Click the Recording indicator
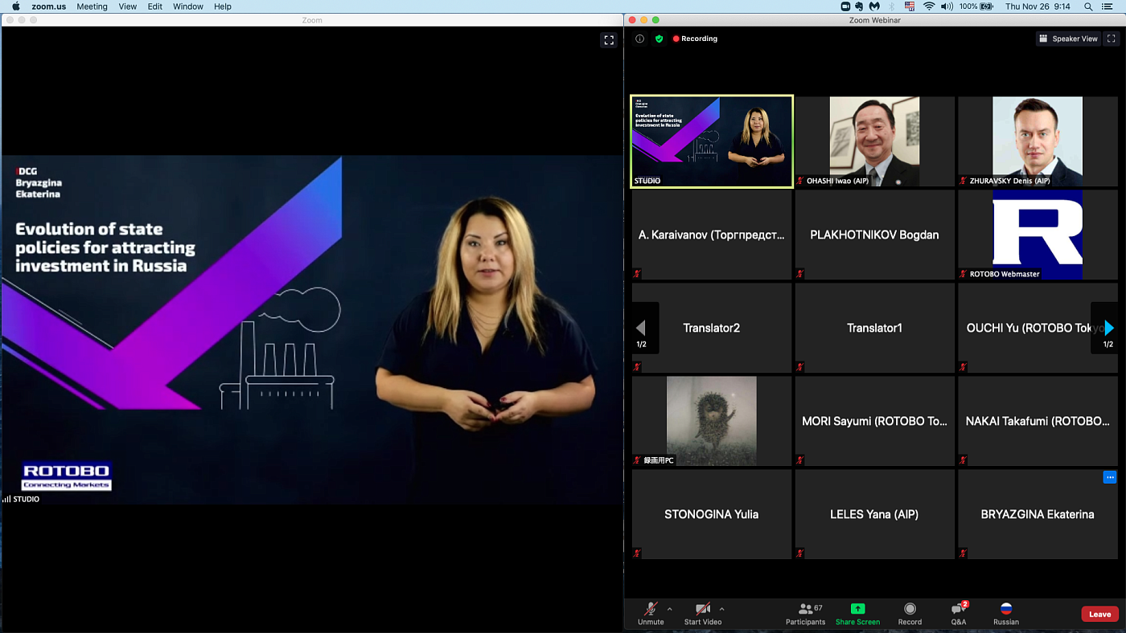This screenshot has width=1126, height=633. (695, 39)
